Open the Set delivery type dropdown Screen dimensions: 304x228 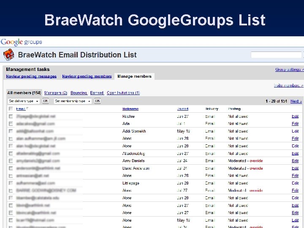click(x=24, y=101)
